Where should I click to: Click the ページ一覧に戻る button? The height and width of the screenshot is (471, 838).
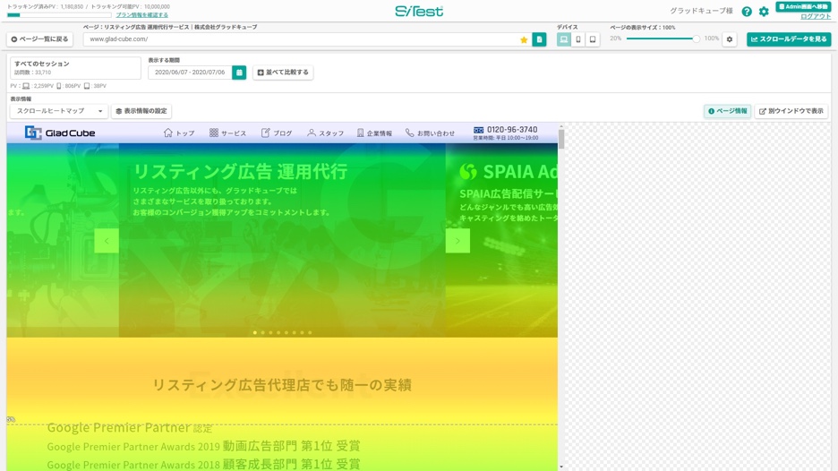(39, 39)
